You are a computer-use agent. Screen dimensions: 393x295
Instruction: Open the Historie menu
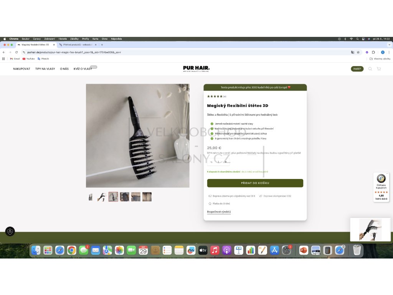[x=63, y=39]
